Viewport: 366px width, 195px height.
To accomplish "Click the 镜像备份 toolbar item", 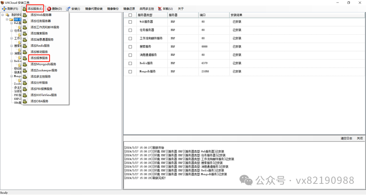I will 113,9.
